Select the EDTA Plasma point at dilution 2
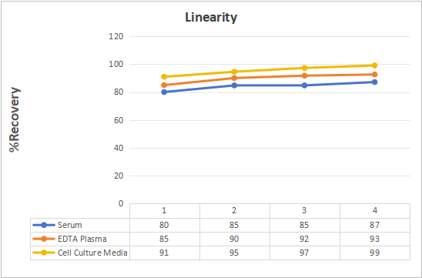This screenshot has width=422, height=278. click(234, 78)
